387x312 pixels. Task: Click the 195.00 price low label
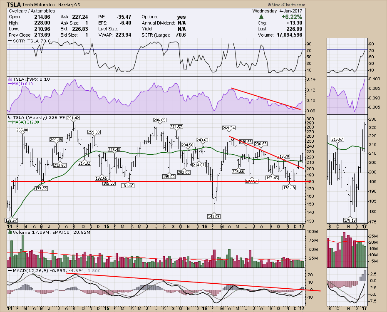tap(169, 176)
